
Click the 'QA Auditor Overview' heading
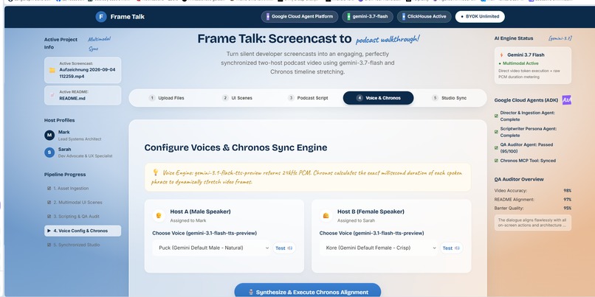coord(519,179)
